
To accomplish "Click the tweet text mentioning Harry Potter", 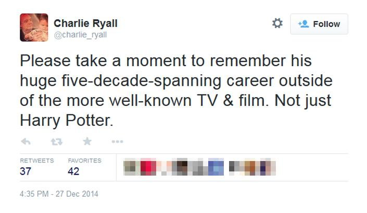I will point(176,90).
